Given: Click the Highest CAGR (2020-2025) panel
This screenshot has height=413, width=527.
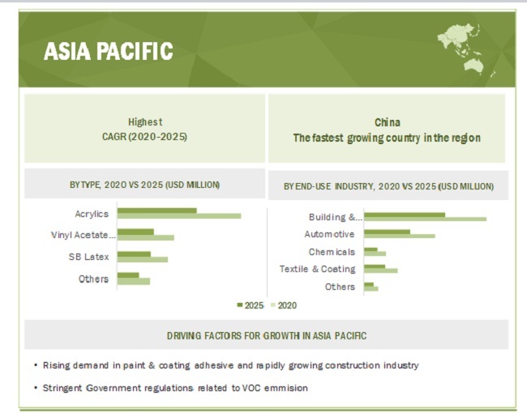Looking at the screenshot, I should click(x=145, y=129).
